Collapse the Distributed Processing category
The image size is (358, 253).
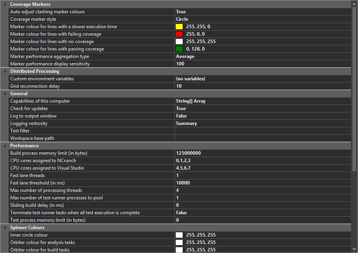click(5, 71)
